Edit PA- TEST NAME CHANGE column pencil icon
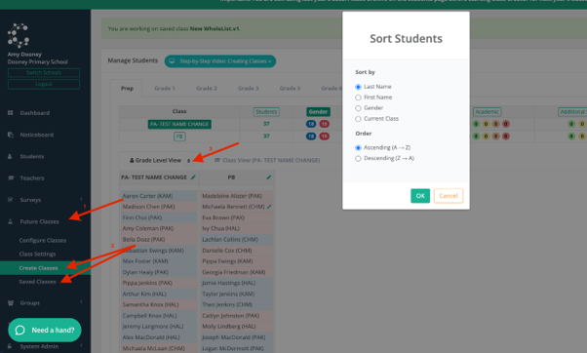587x353 pixels. [193, 177]
